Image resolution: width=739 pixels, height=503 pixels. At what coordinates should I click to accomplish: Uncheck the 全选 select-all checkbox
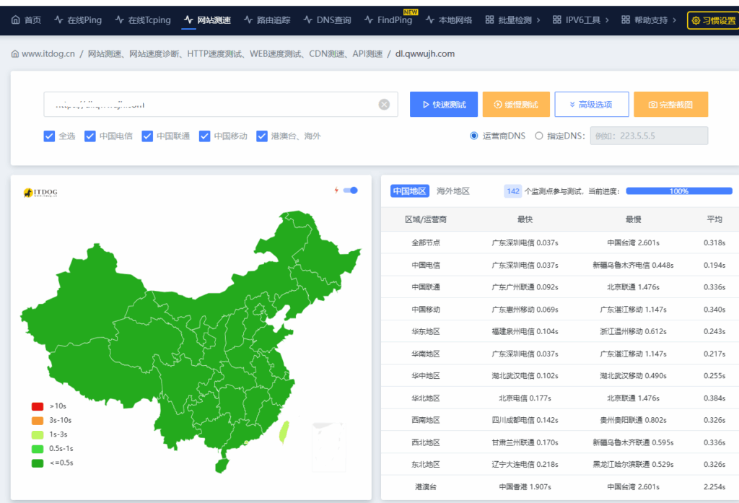(49, 136)
